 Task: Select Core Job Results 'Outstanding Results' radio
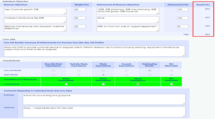[150, 70]
